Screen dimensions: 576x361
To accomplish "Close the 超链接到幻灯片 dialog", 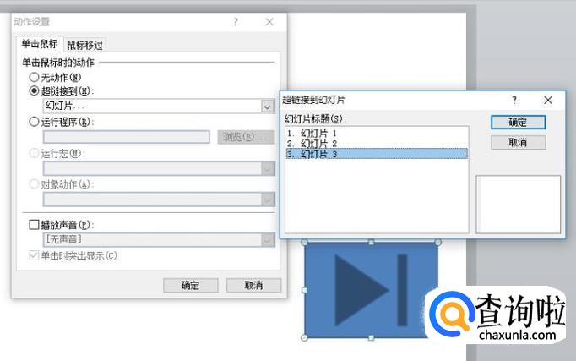I will pyautogui.click(x=548, y=100).
